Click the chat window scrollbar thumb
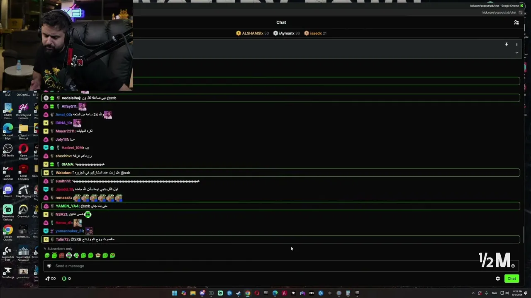531x298 pixels. coord(523,235)
